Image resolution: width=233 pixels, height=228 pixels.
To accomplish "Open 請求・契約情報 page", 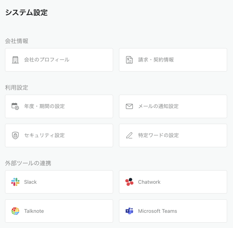I will (173, 60).
